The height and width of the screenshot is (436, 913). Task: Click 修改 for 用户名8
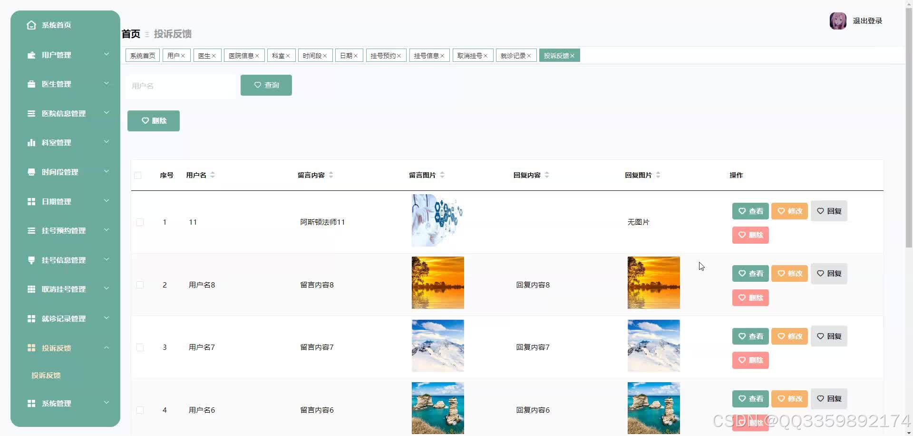pos(789,274)
